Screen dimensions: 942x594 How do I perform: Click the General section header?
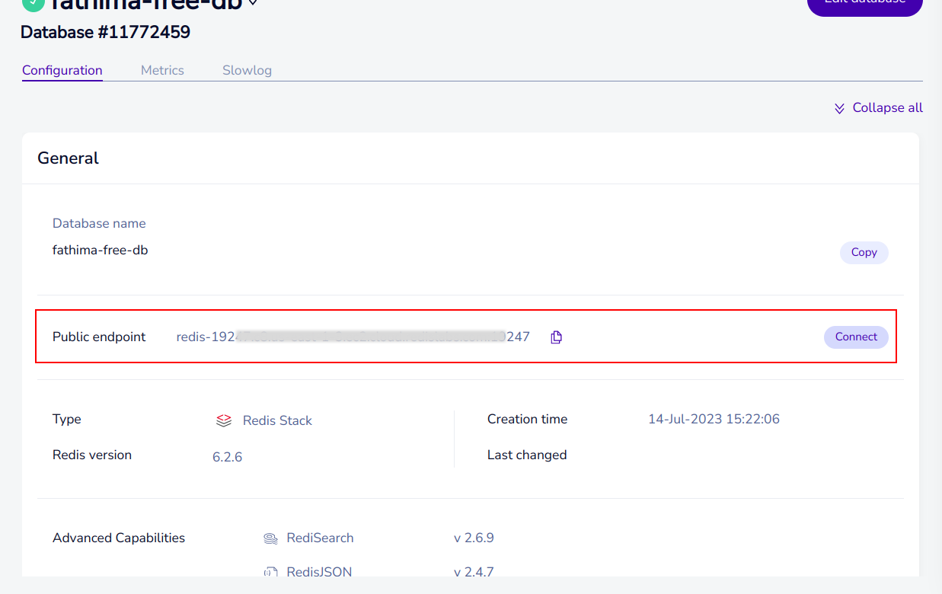69,158
